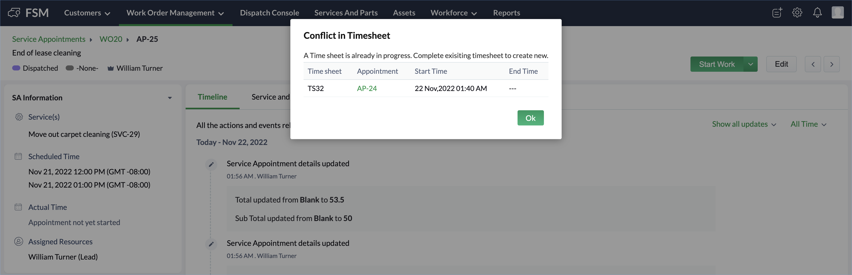
Task: Click the FSM logo icon
Action: click(14, 13)
